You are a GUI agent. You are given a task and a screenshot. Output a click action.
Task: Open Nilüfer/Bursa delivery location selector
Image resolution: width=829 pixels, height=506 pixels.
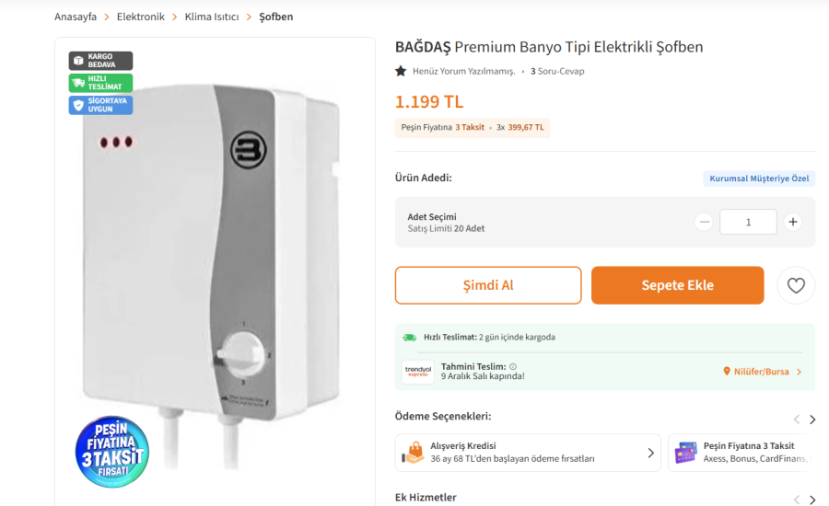pyautogui.click(x=762, y=372)
